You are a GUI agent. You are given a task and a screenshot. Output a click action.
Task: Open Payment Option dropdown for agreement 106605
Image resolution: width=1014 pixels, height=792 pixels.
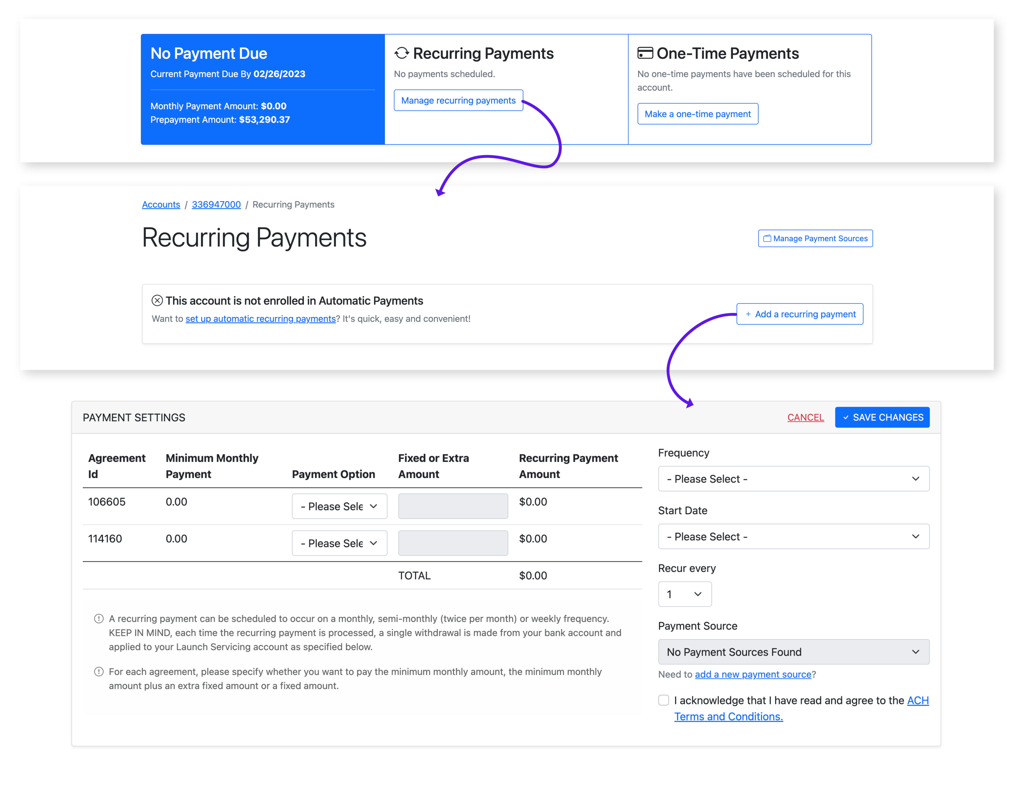tap(339, 507)
